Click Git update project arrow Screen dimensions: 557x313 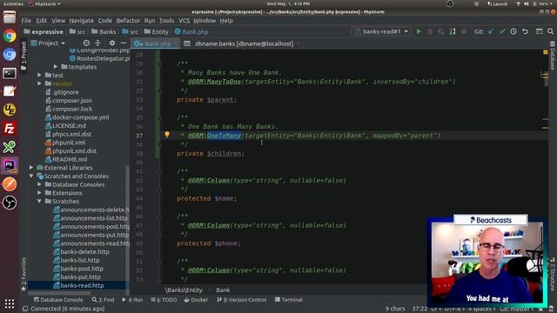(x=491, y=31)
